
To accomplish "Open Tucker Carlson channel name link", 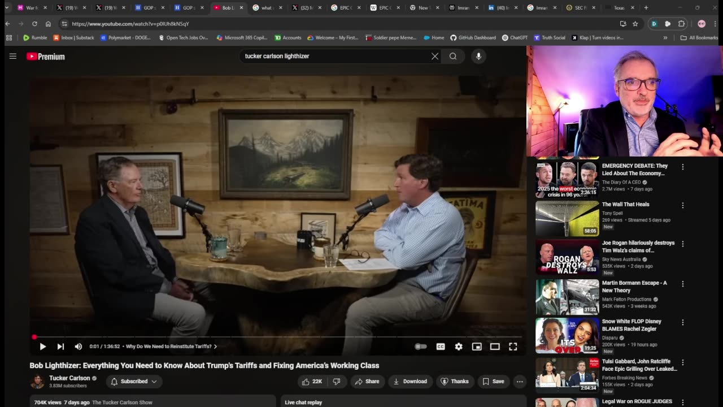I will tap(69, 378).
